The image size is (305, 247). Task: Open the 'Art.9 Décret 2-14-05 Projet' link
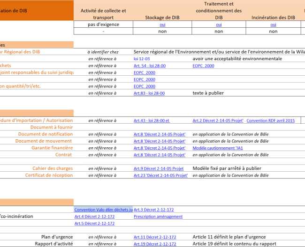(x=159, y=168)
